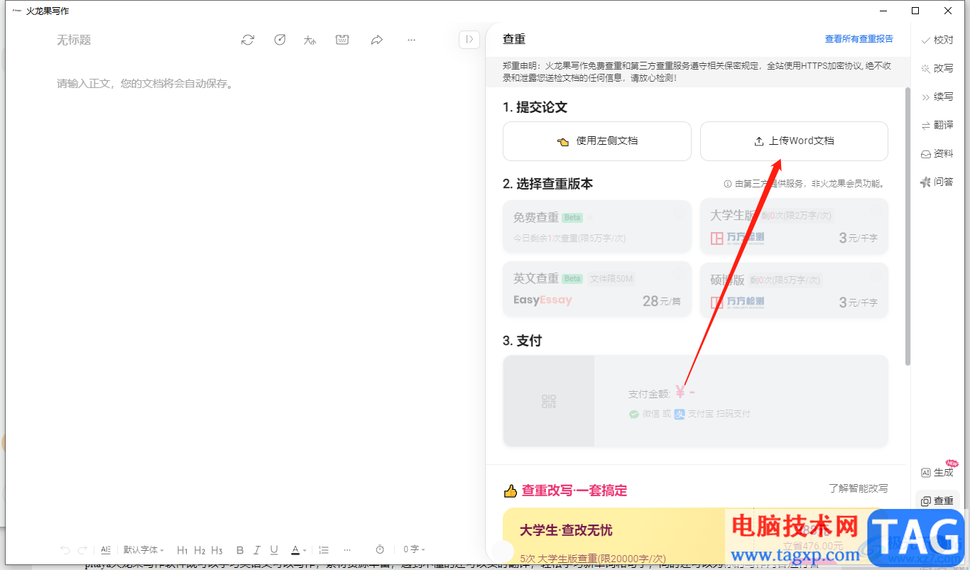
Task: Click into the document body text area
Action: click(245, 305)
